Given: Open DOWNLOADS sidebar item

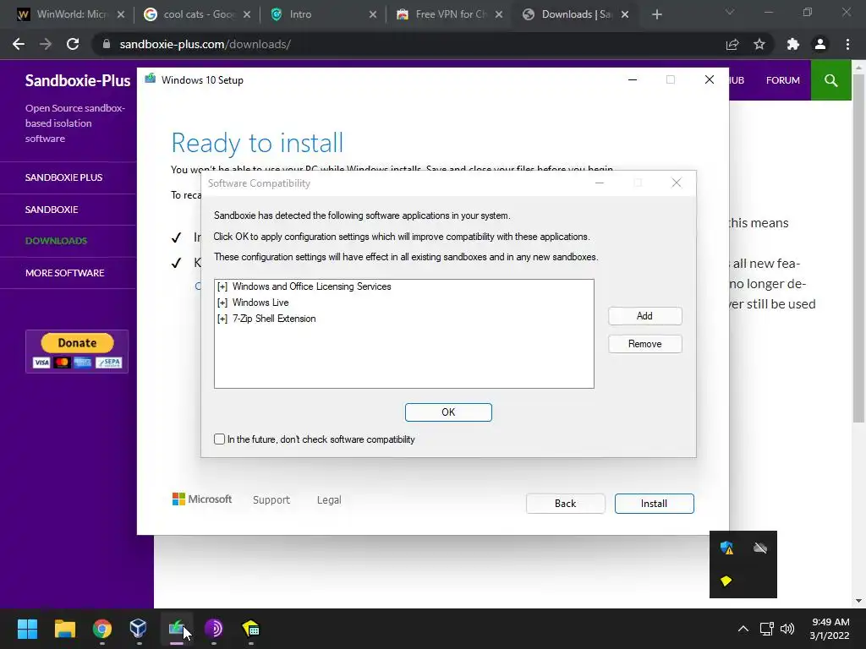Looking at the screenshot, I should click(x=56, y=241).
